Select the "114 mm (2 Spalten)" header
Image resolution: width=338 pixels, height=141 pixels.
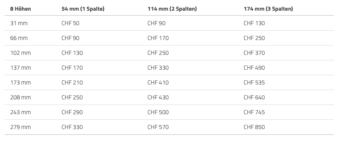[x=172, y=9]
